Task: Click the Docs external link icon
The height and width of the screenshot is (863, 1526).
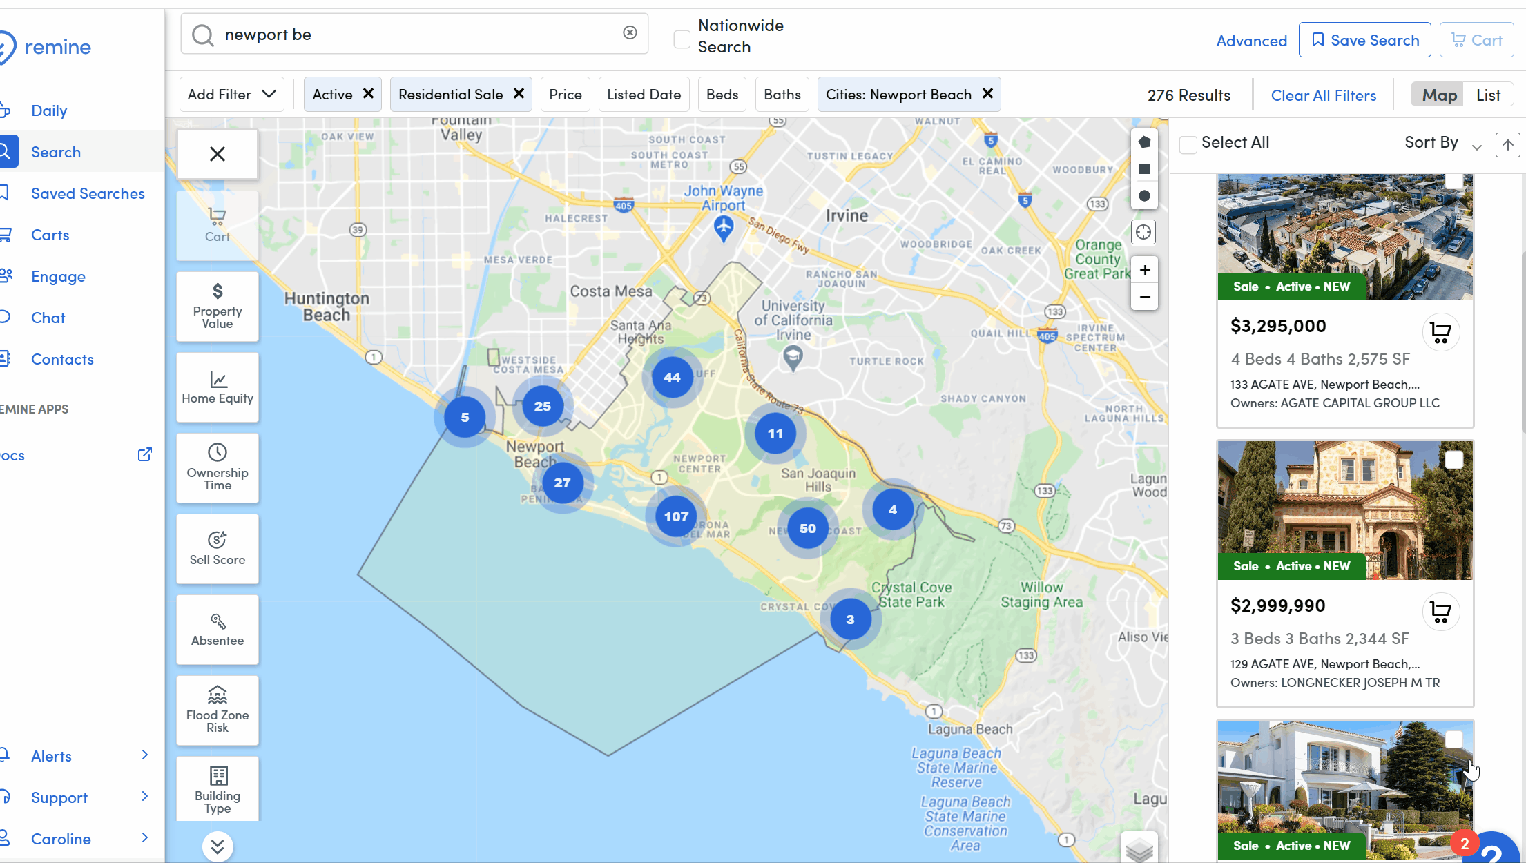Action: 144,454
